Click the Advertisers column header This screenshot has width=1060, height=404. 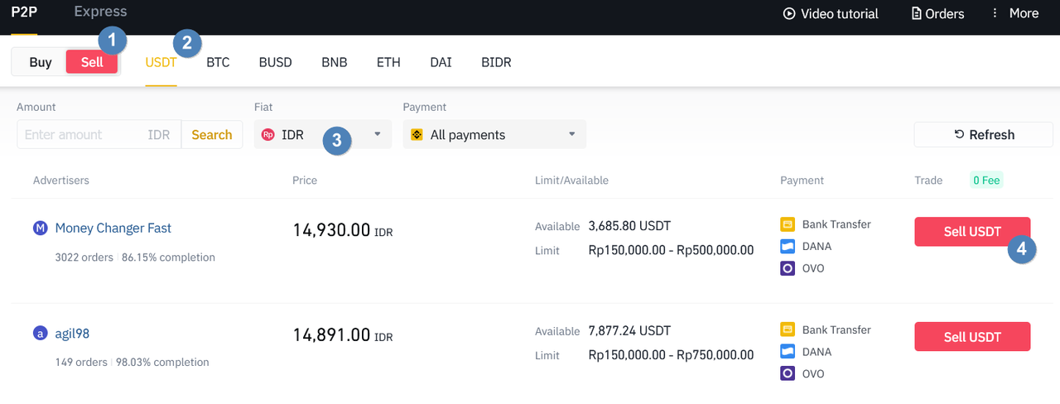pyautogui.click(x=61, y=180)
